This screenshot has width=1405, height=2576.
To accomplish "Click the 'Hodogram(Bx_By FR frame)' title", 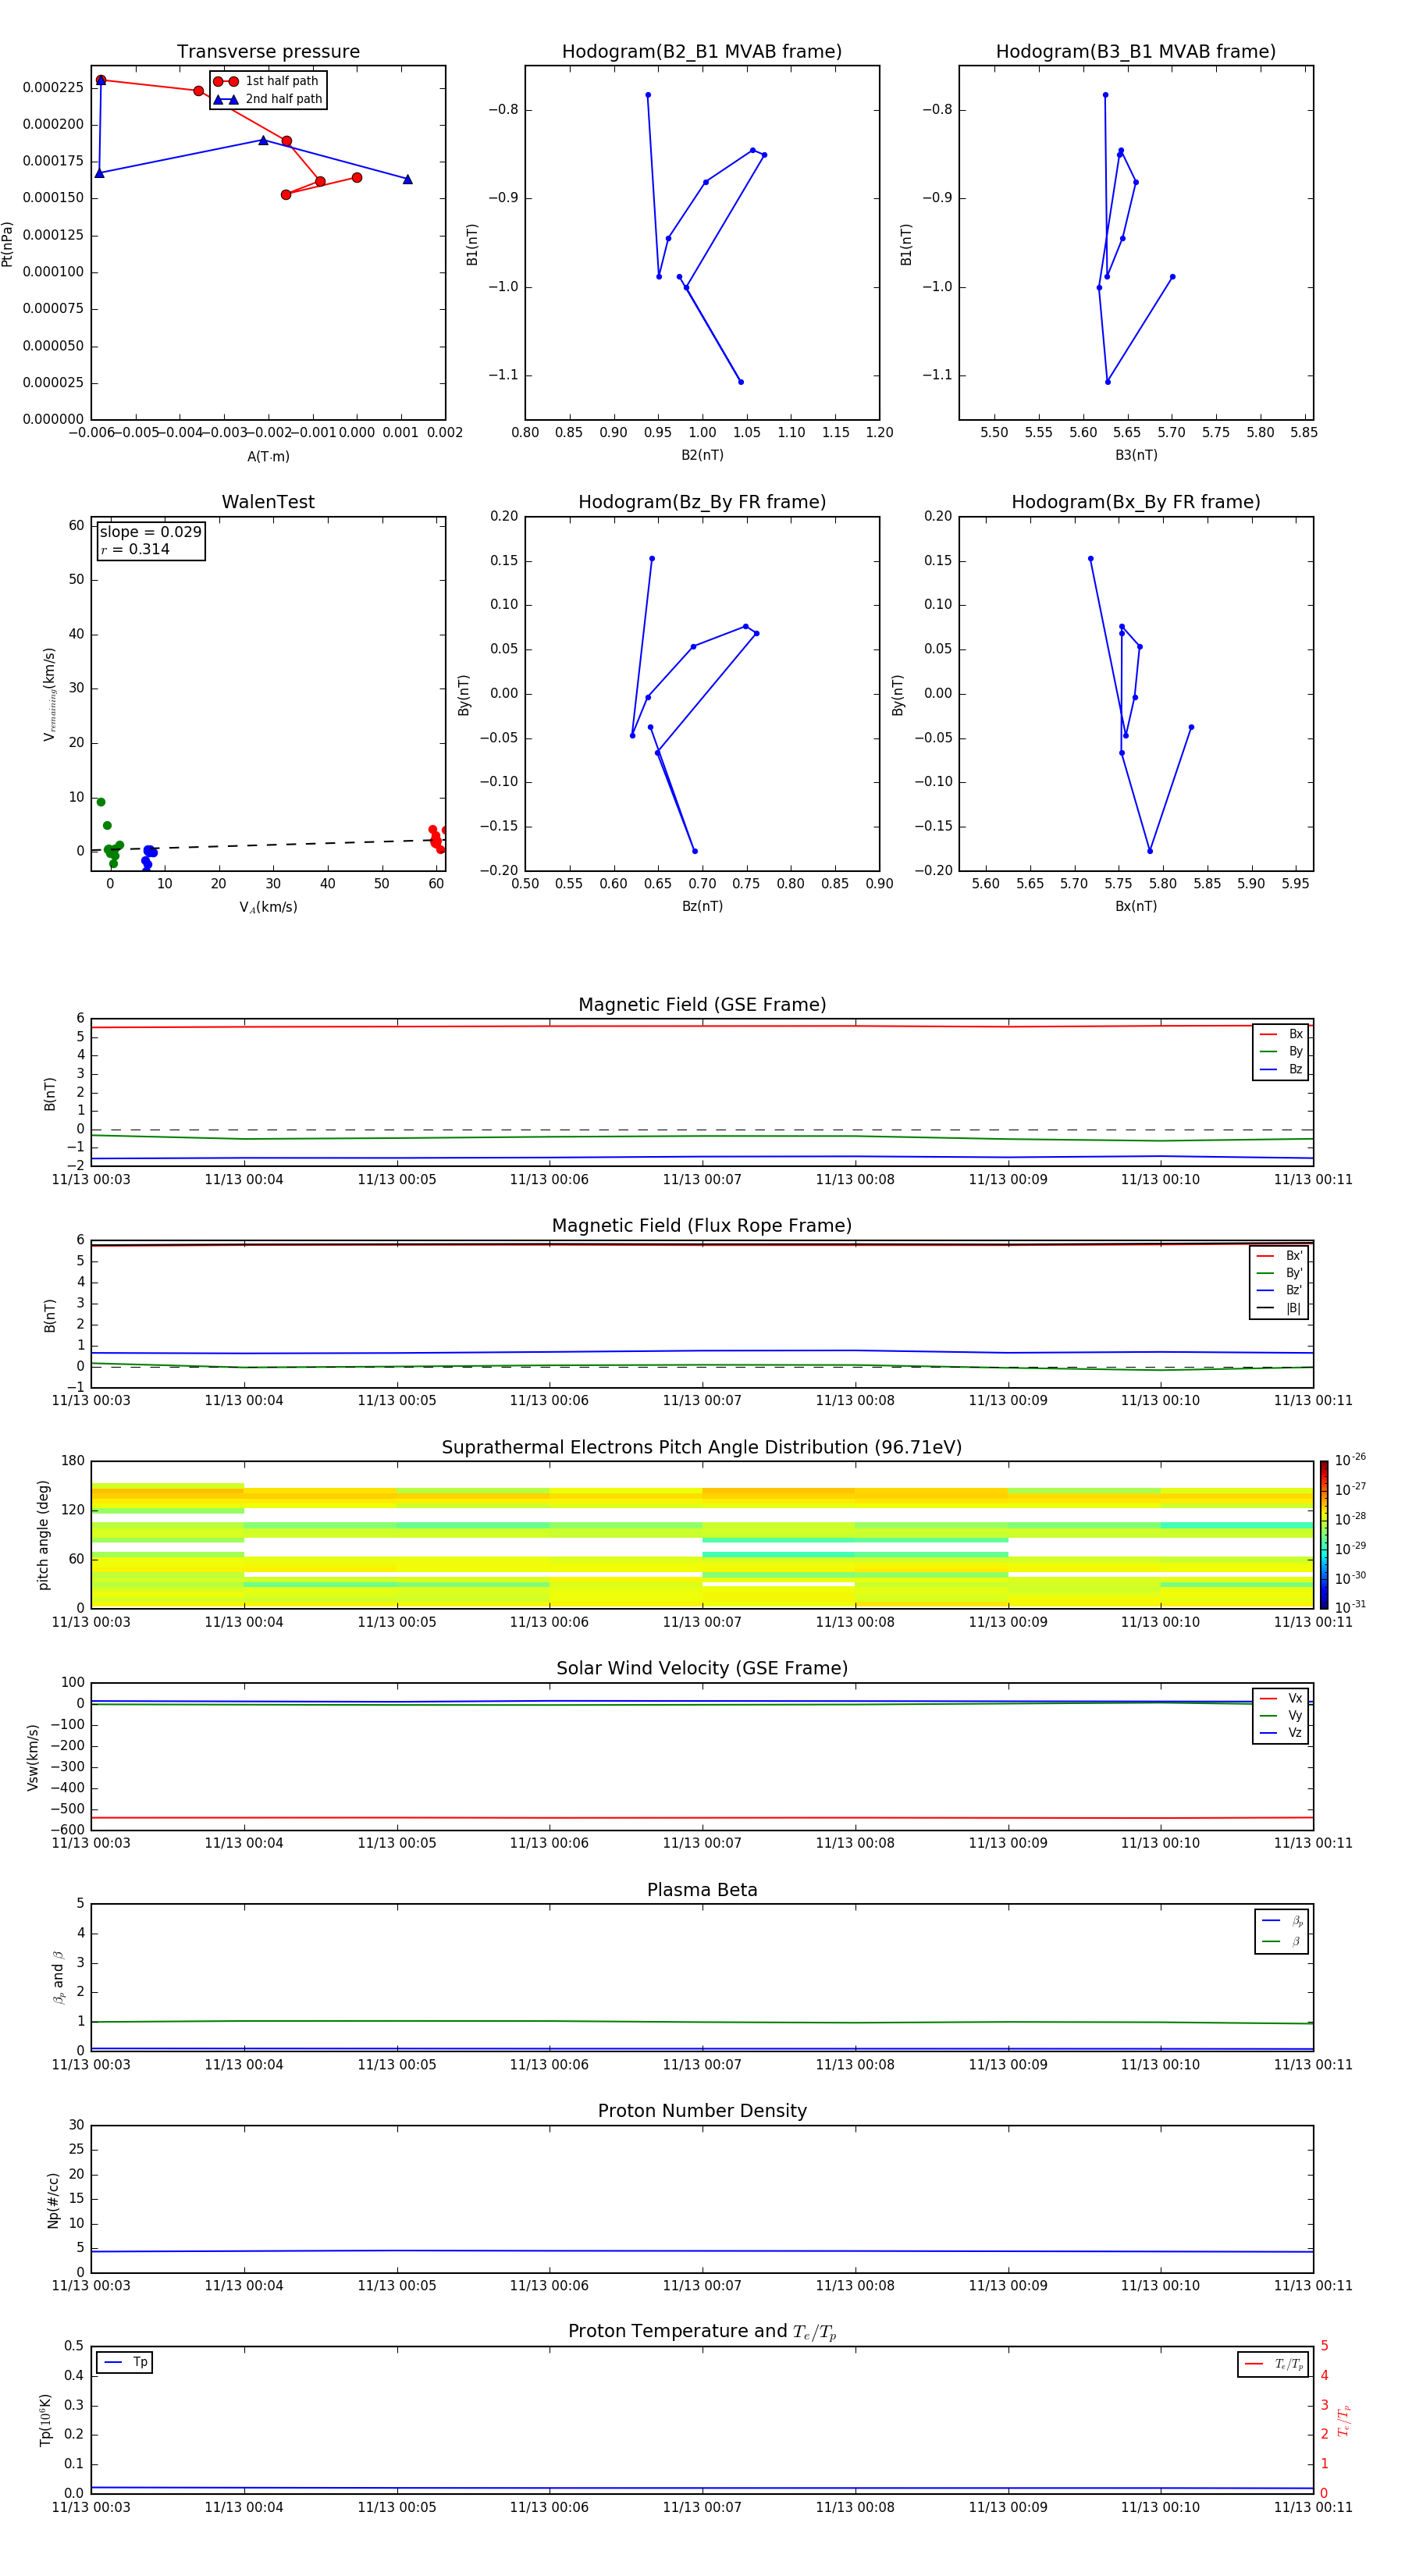I will pos(1136,502).
